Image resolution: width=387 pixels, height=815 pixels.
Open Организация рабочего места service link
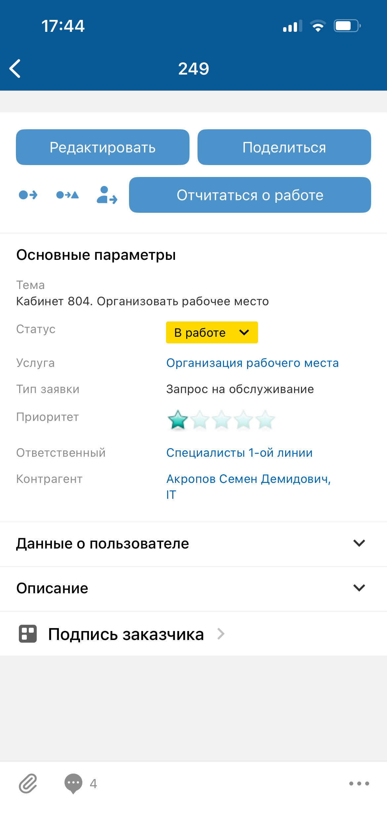252,363
